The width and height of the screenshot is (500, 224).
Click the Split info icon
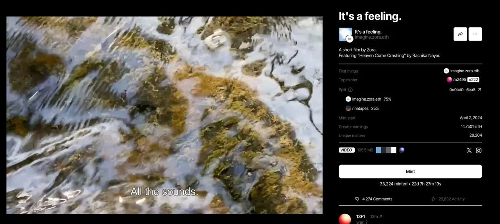[350, 90]
